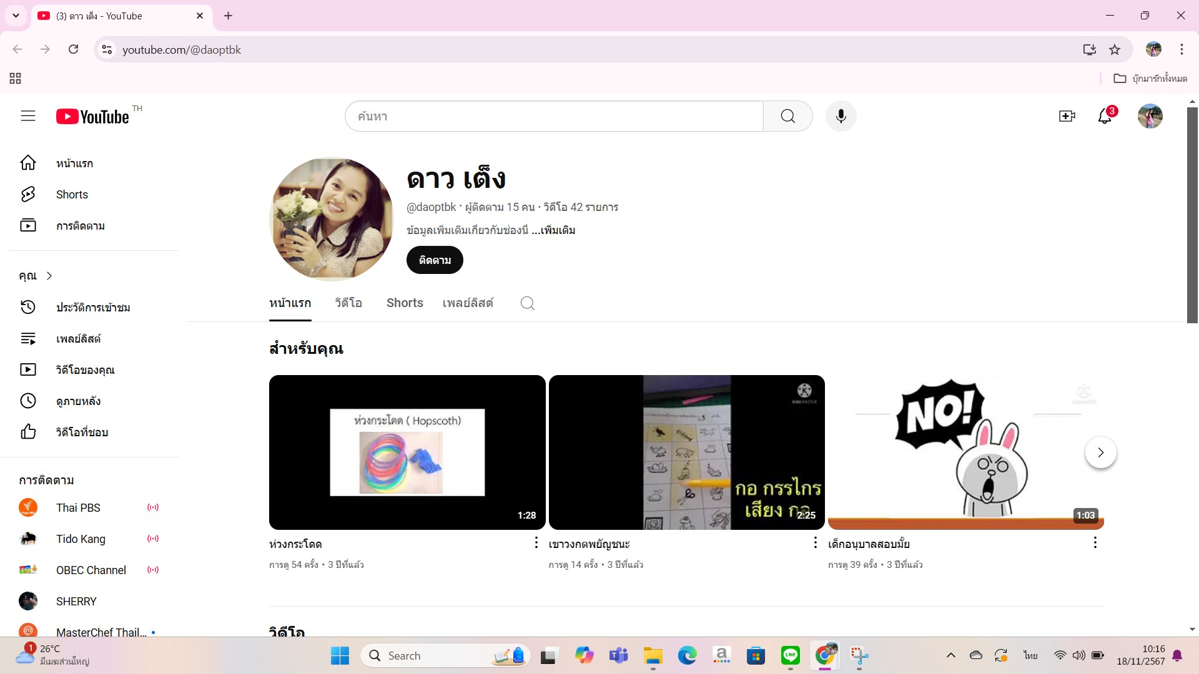The height and width of the screenshot is (674, 1199).
Task: Open the notifications bell
Action: click(1105, 116)
